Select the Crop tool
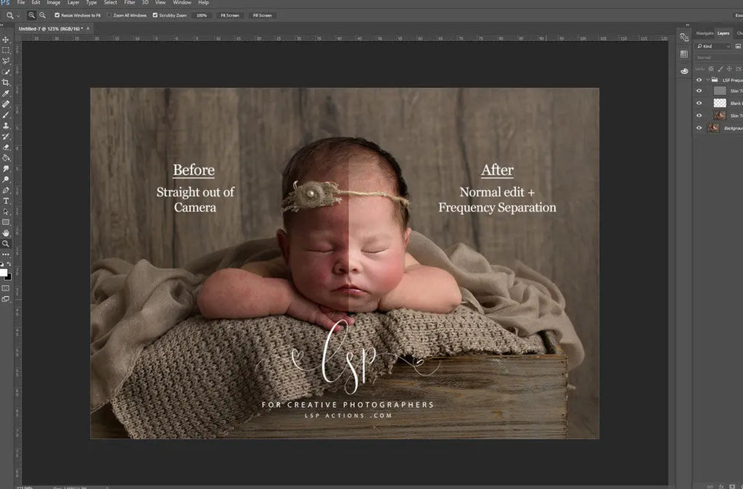The width and height of the screenshot is (743, 489). click(x=6, y=83)
